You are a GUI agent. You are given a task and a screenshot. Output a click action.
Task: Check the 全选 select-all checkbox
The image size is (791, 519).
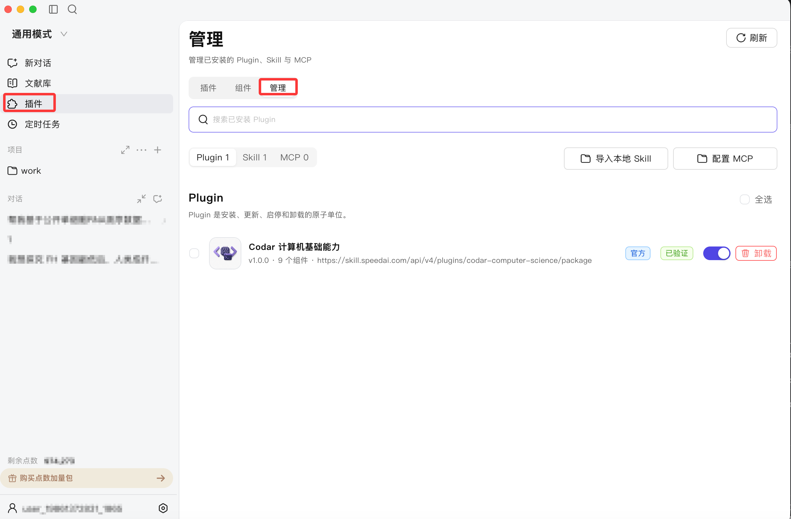coord(744,199)
